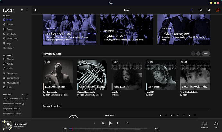Open Genres in the Browse section

point(10,25)
